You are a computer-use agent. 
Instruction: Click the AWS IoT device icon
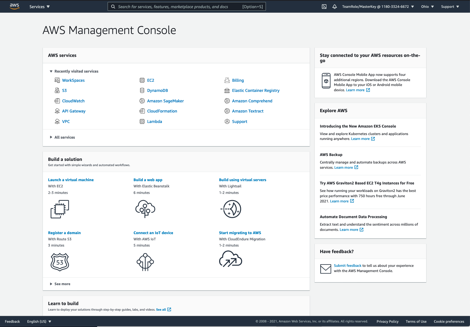tap(145, 262)
